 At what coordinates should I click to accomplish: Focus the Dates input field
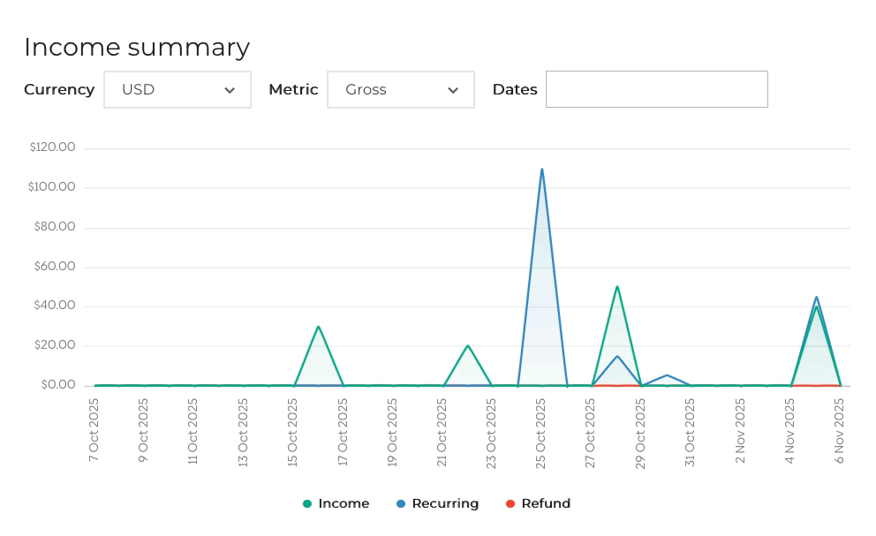point(656,89)
